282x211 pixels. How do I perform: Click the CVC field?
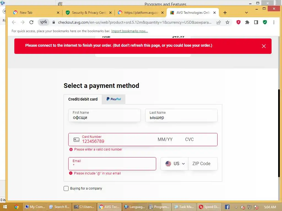[x=189, y=139]
